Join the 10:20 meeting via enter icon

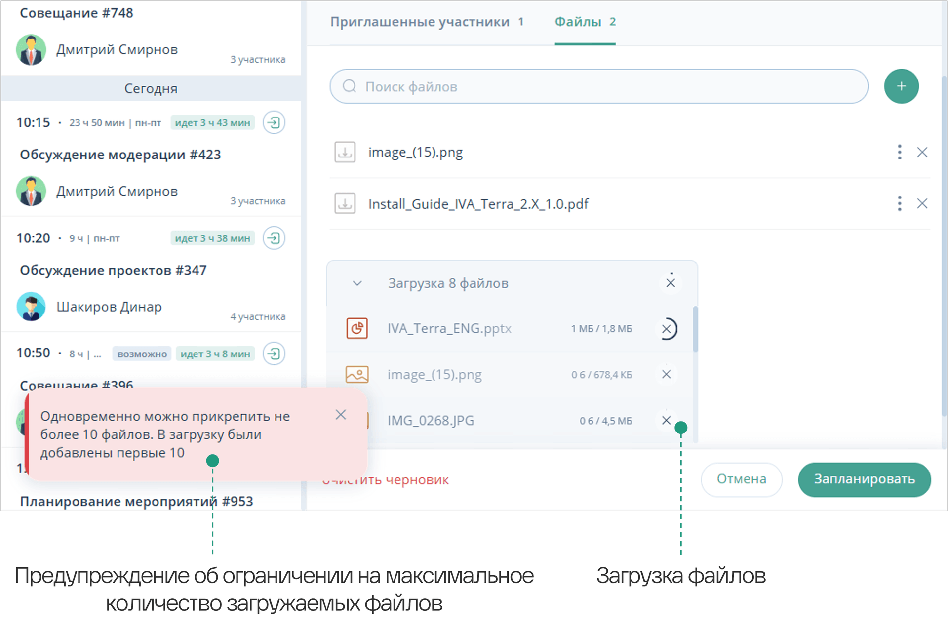click(x=274, y=238)
